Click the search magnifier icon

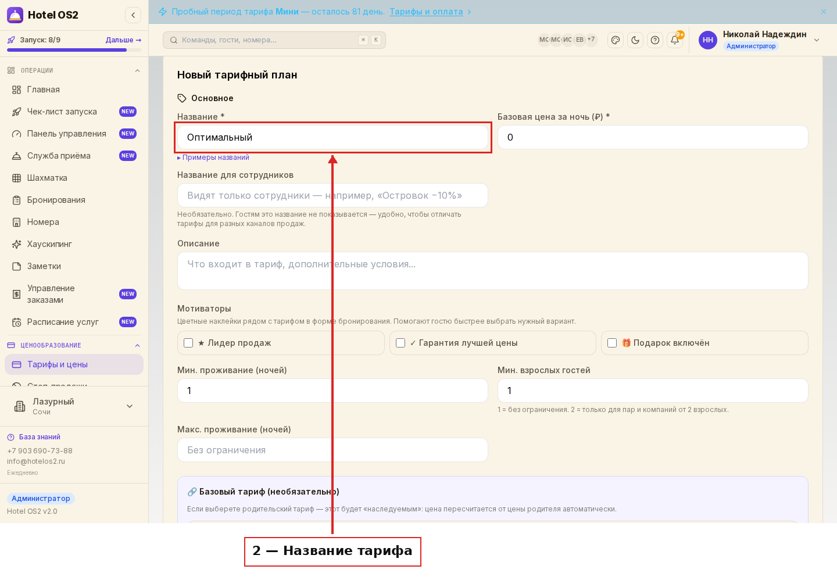click(174, 40)
